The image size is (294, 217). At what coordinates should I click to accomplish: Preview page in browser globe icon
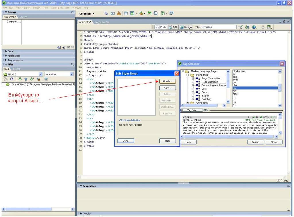(x=254, y=27)
